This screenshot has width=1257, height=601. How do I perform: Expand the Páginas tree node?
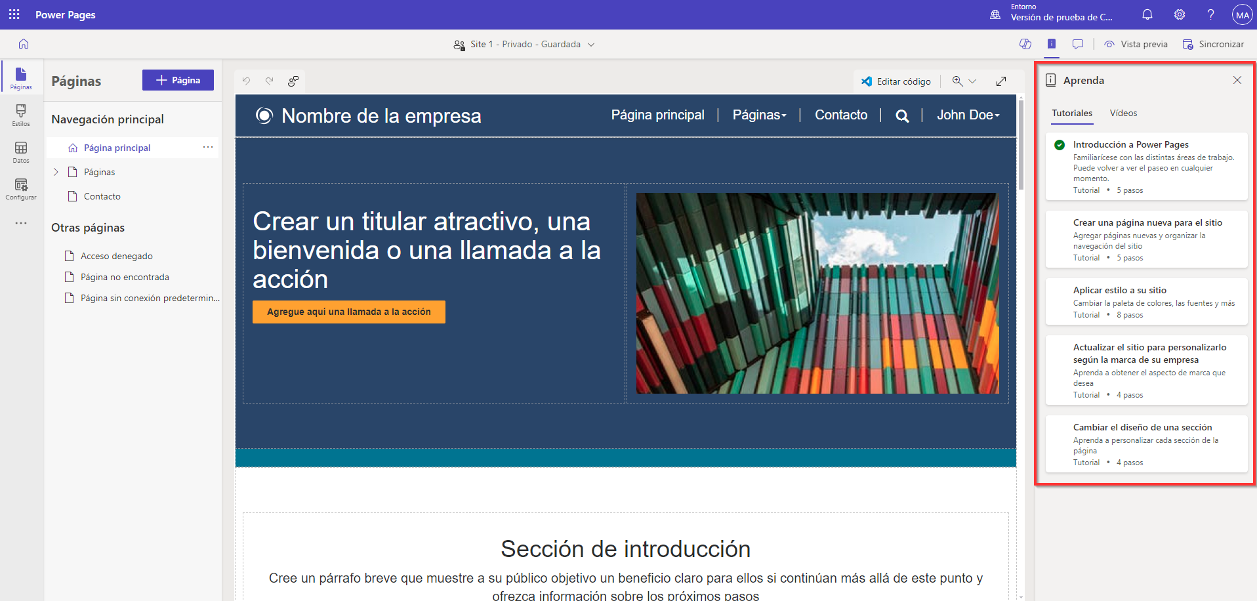click(56, 172)
